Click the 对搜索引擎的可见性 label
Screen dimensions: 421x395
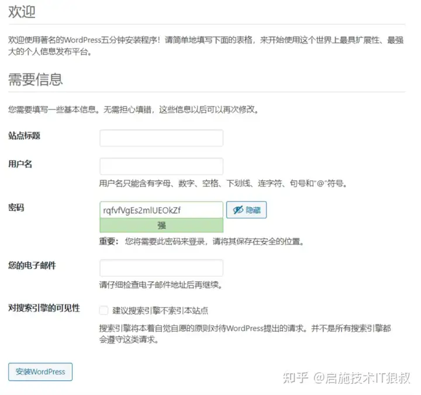(x=44, y=308)
